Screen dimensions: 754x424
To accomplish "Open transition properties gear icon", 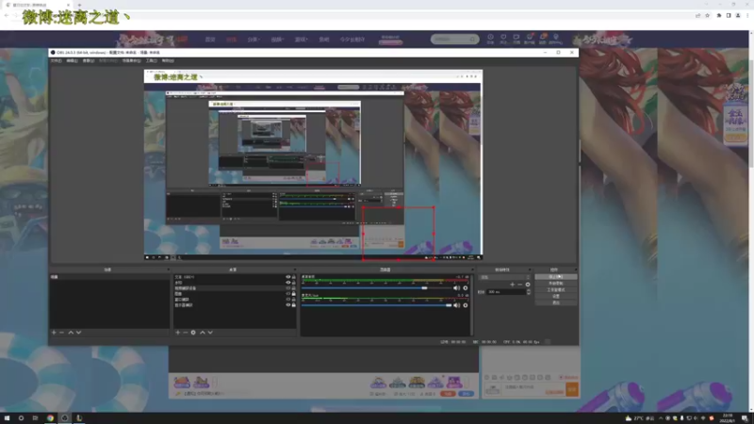I will (528, 285).
